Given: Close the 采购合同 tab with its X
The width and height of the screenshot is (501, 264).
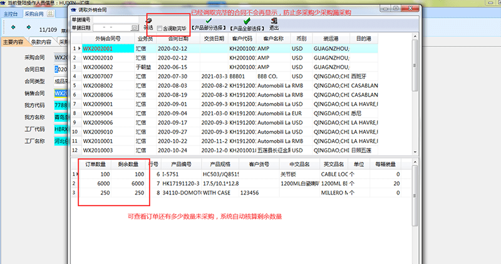Looking at the screenshot, I should 49,13.
